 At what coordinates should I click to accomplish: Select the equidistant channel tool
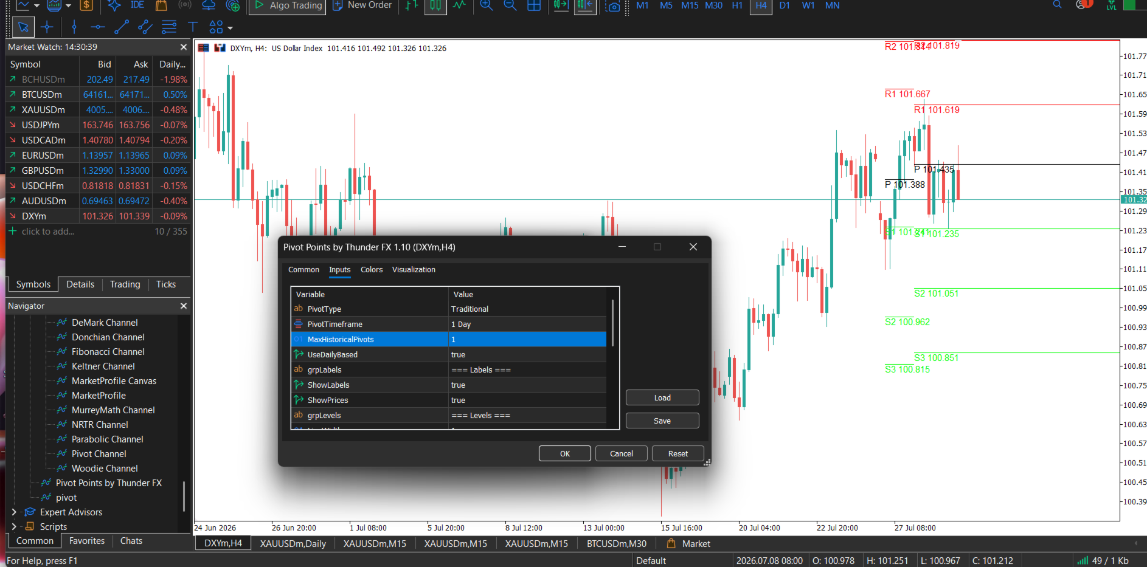145,27
